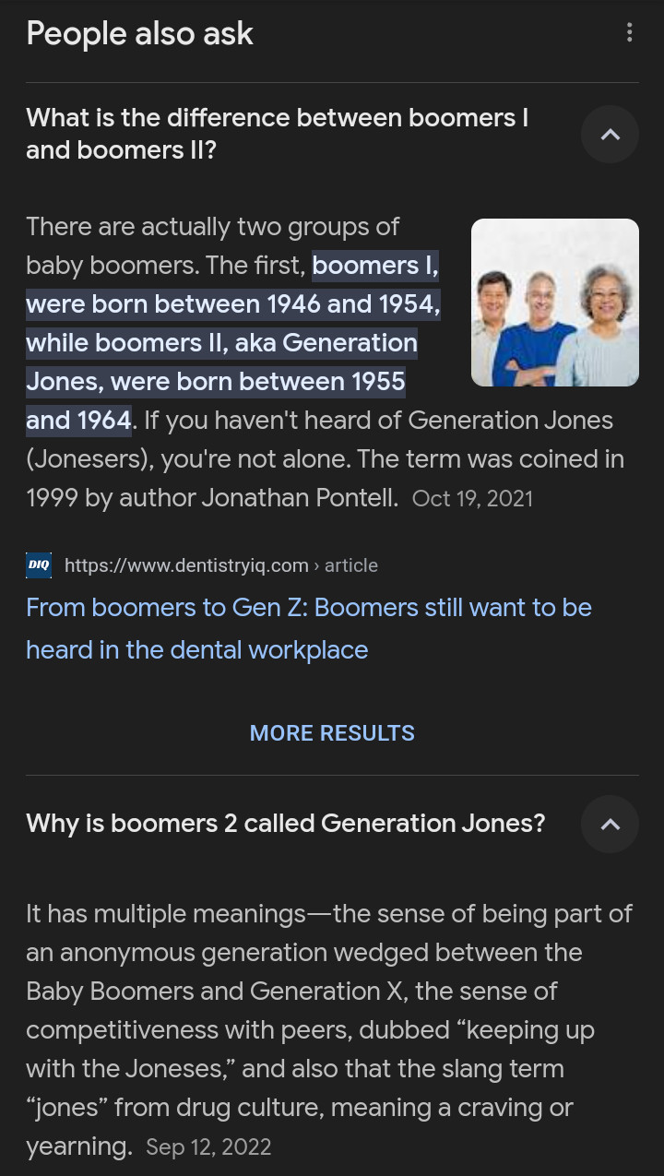
Task: Click the Oct 19, 2021 date
Action: coord(472,499)
